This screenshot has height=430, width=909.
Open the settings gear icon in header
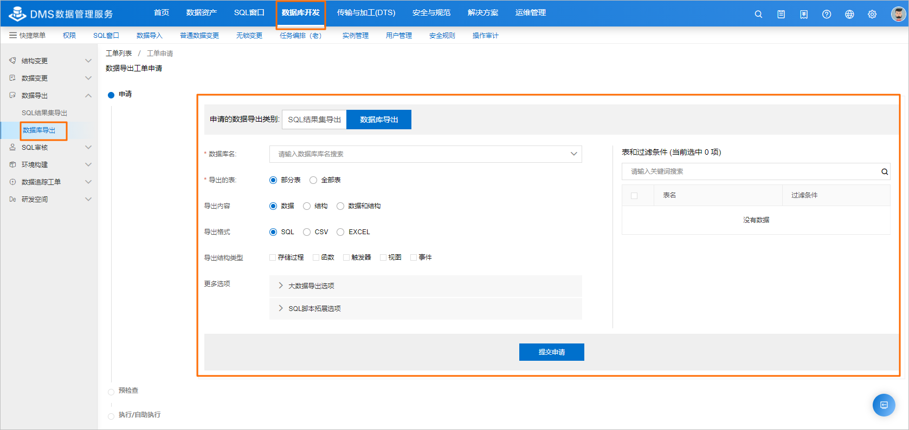(872, 15)
